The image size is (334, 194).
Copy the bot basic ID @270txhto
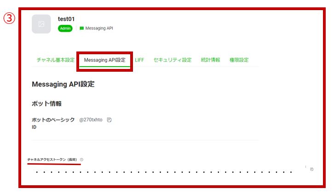[109, 120]
